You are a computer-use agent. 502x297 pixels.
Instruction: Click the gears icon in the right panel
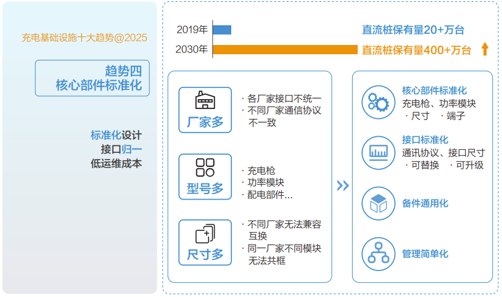[377, 102]
